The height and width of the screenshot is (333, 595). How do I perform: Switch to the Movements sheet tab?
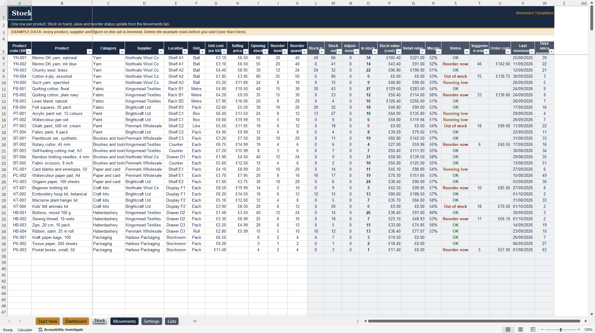(x=124, y=321)
